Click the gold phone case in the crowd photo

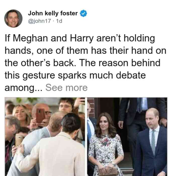coord(19,141)
